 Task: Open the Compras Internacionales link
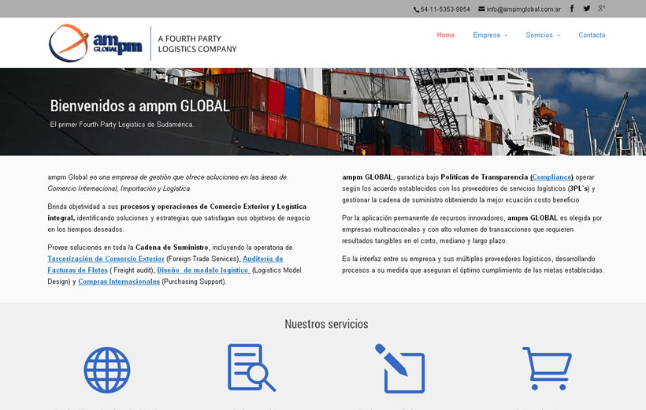pyautogui.click(x=119, y=281)
